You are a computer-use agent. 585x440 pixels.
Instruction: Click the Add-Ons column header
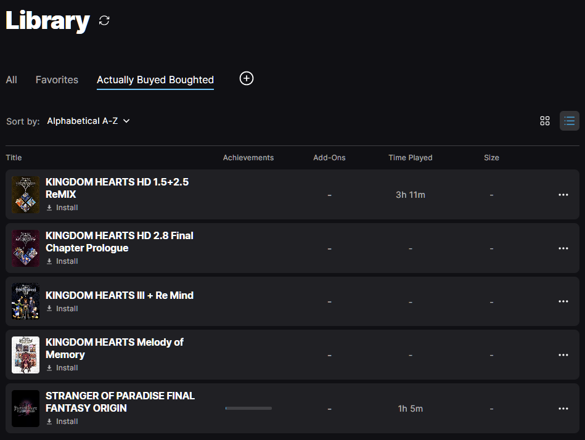(329, 158)
